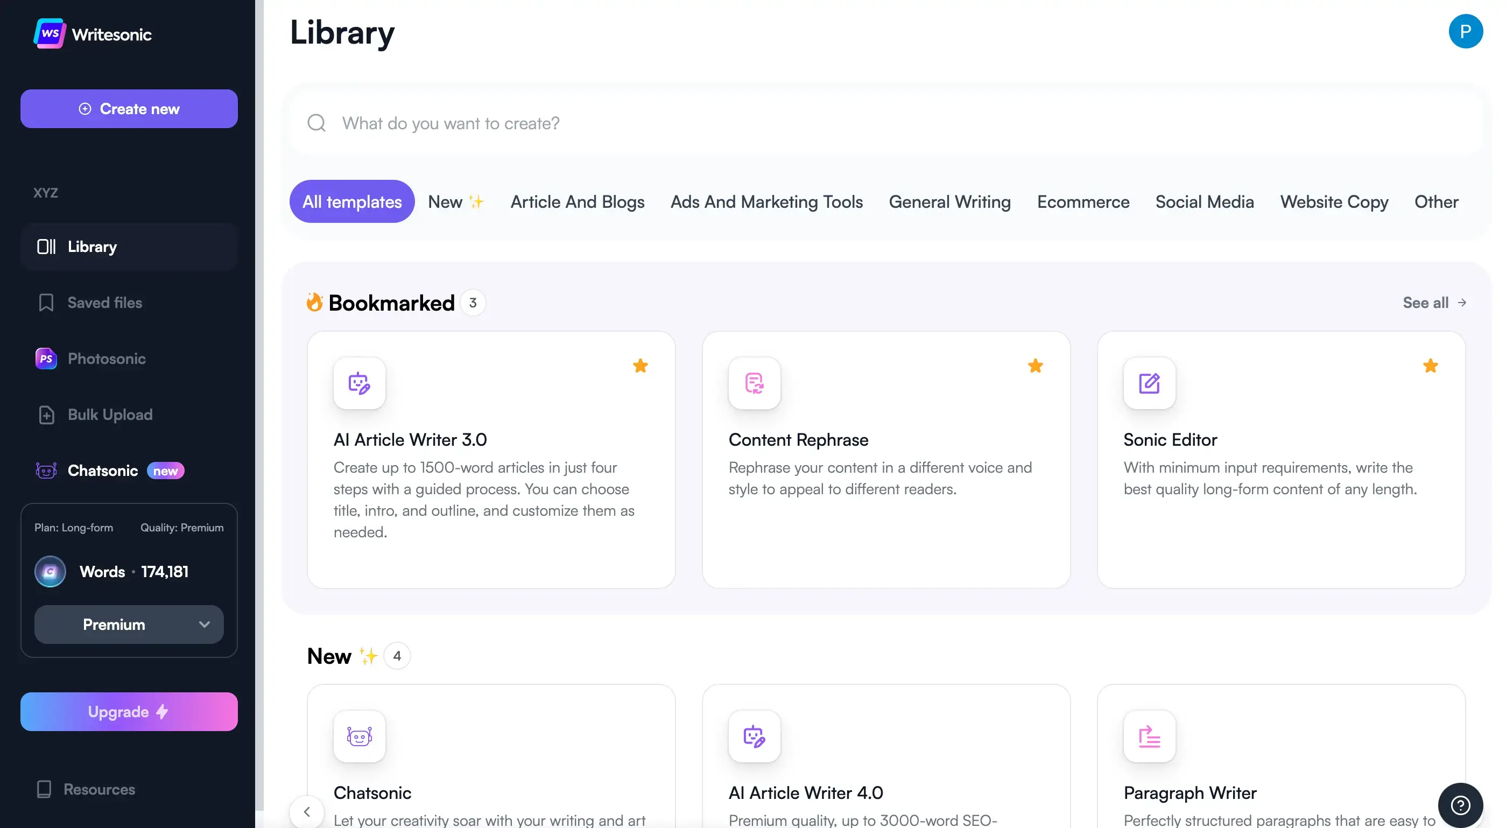
Task: Click the Saved files bookmark icon
Action: click(x=46, y=303)
